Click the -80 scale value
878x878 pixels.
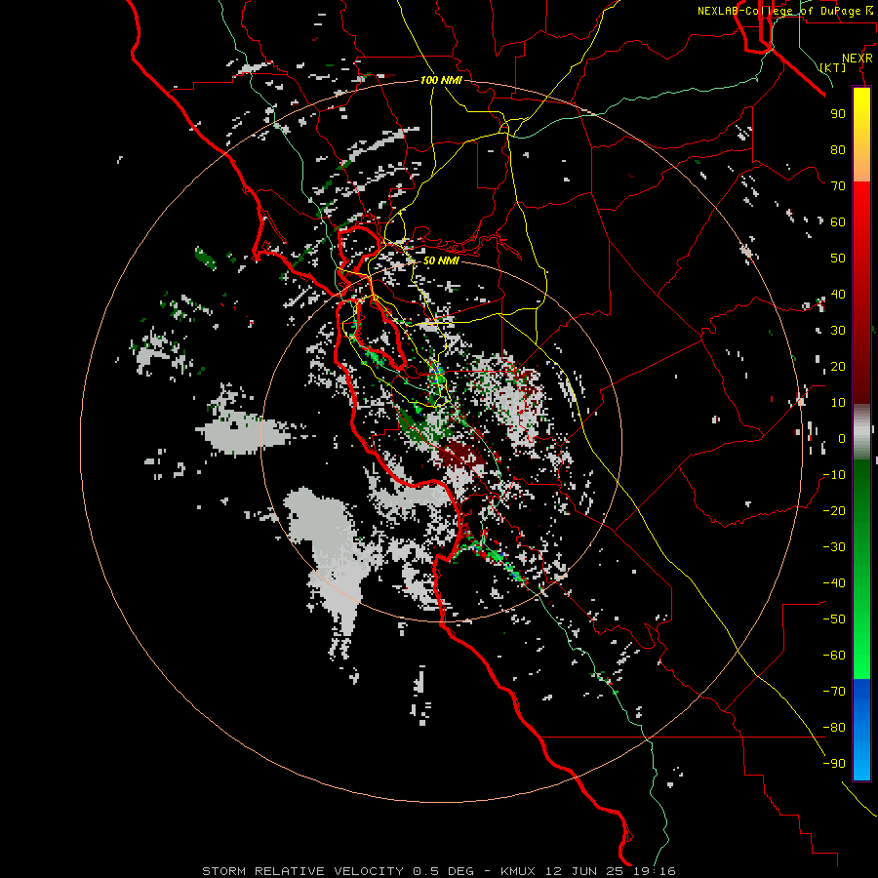(x=834, y=728)
